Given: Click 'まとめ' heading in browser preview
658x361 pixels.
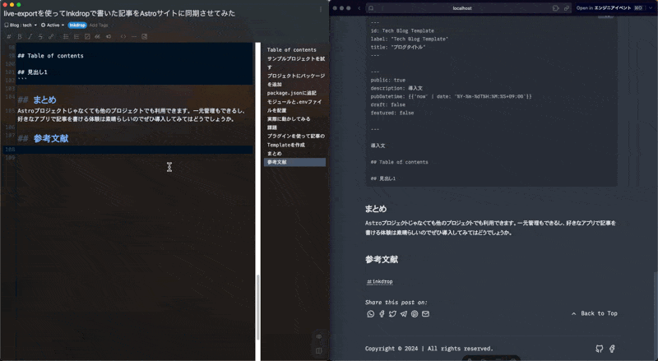Looking at the screenshot, I should 376,209.
